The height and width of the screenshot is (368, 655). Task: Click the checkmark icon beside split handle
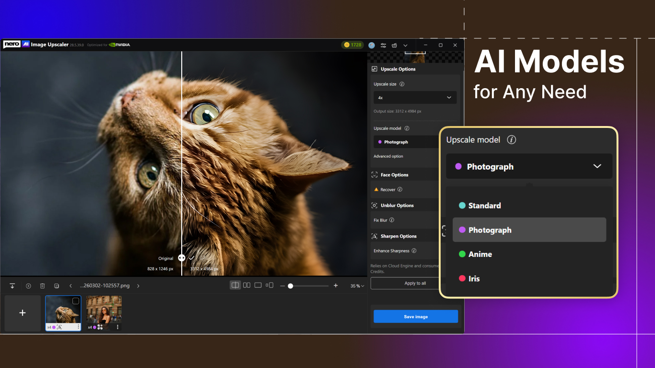click(191, 258)
